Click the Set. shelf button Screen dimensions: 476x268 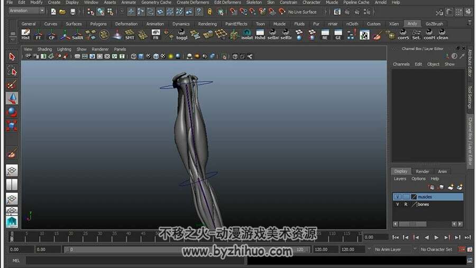coord(416,34)
